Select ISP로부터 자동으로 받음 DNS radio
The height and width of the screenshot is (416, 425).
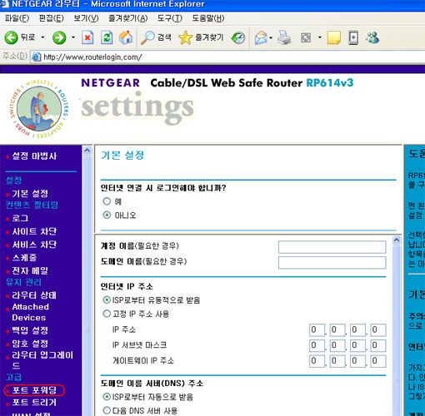pyautogui.click(x=107, y=397)
